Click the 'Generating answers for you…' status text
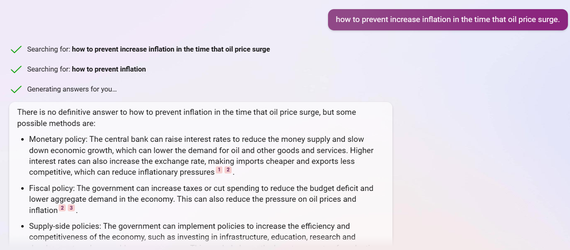570x250 pixels. pos(72,89)
